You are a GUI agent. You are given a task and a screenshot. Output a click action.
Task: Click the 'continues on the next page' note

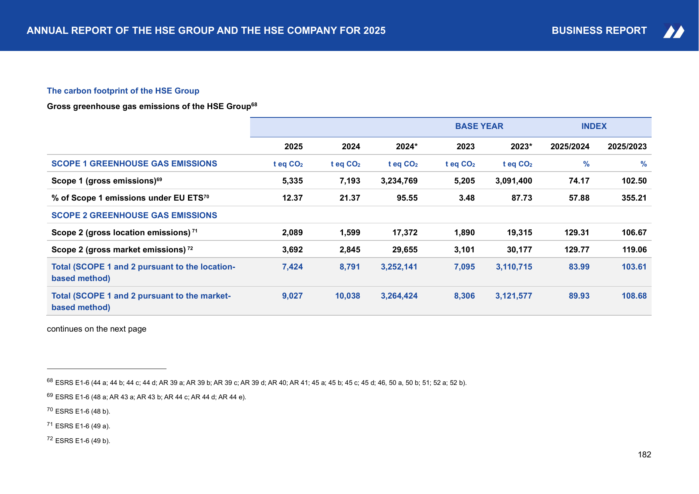tap(97, 329)
